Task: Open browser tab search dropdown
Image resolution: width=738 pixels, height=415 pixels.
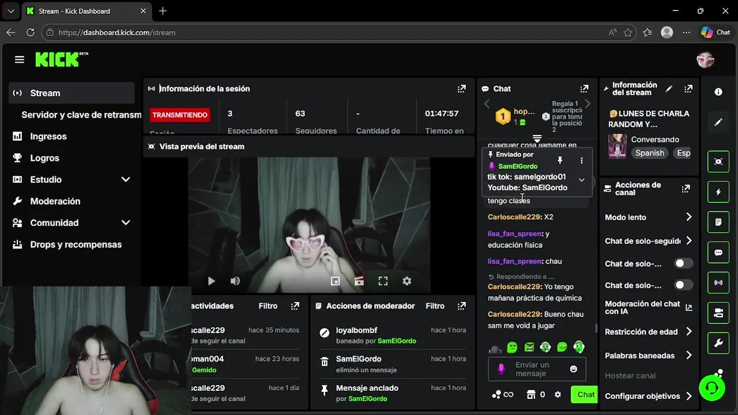Action: [x=10, y=11]
